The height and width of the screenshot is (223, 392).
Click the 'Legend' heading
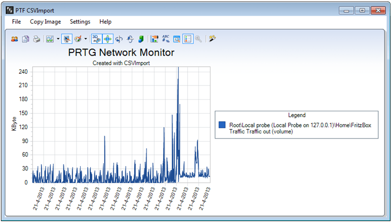(297, 115)
